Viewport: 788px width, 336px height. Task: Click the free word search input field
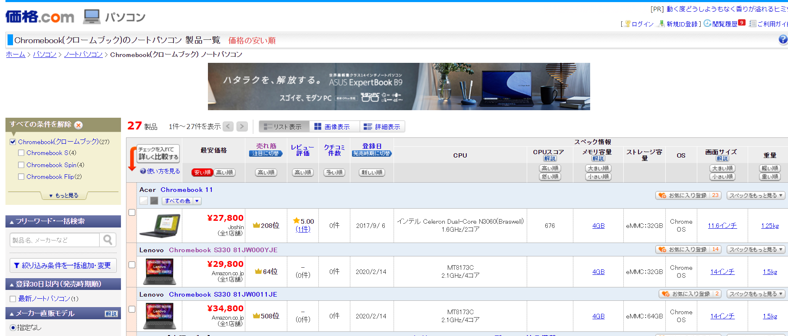55,240
